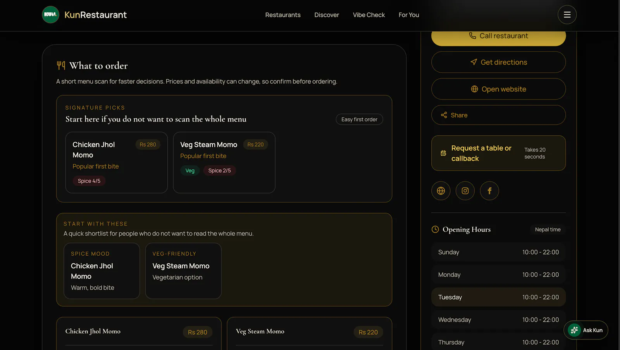Click the Sunday opening hours row
This screenshot has height=350, width=620.
tap(498, 252)
